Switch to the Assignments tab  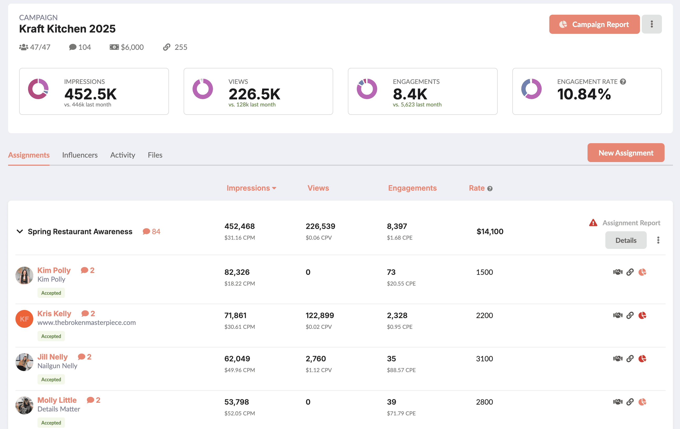coord(29,155)
